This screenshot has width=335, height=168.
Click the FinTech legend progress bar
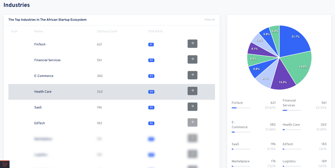pyautogui.click(x=241, y=108)
